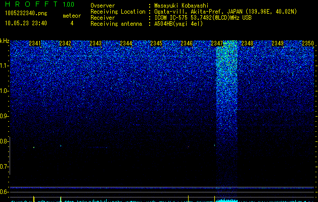
Task: Click the 2350 time axis label
Action: tap(308, 43)
